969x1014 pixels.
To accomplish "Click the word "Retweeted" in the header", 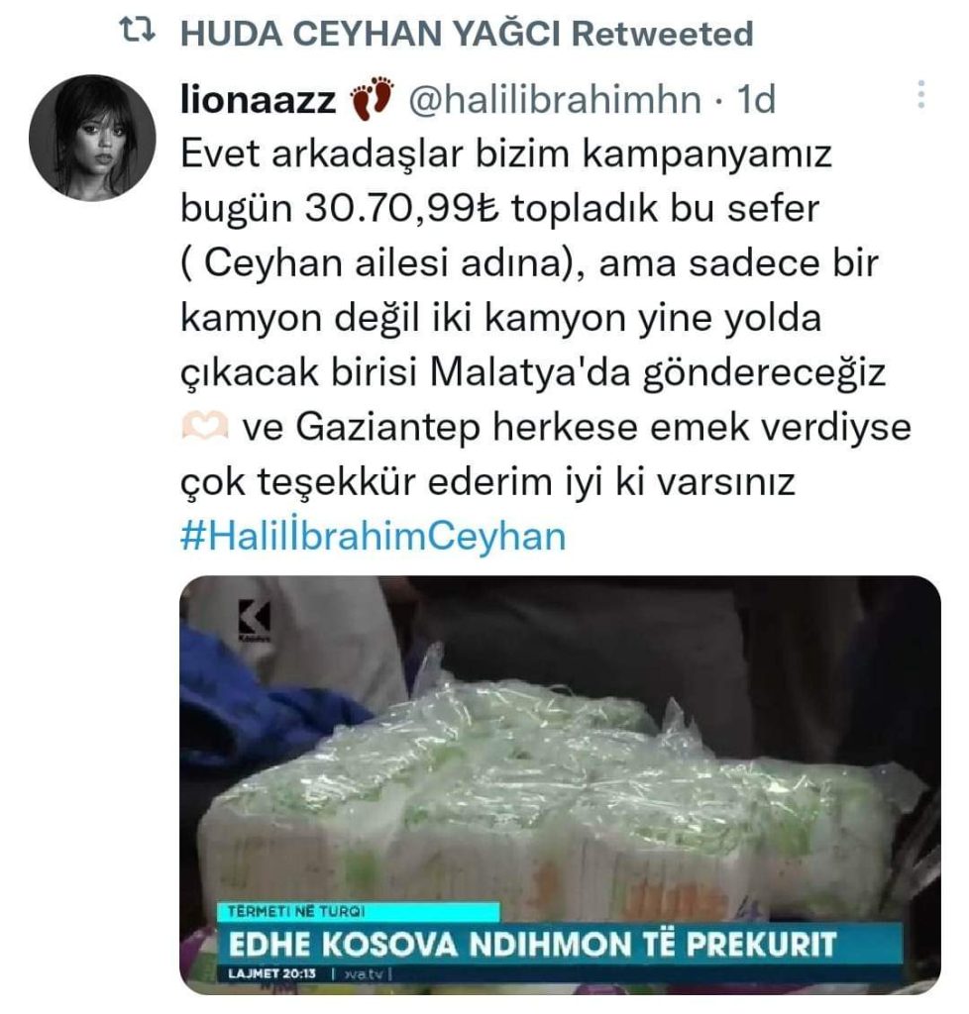I will (x=663, y=34).
